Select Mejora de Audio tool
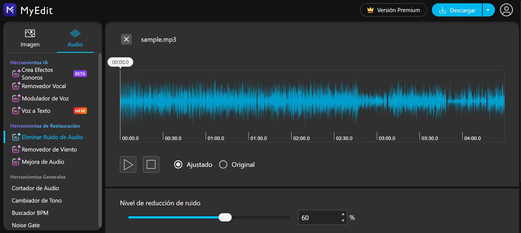The image size is (521, 233). pos(43,162)
